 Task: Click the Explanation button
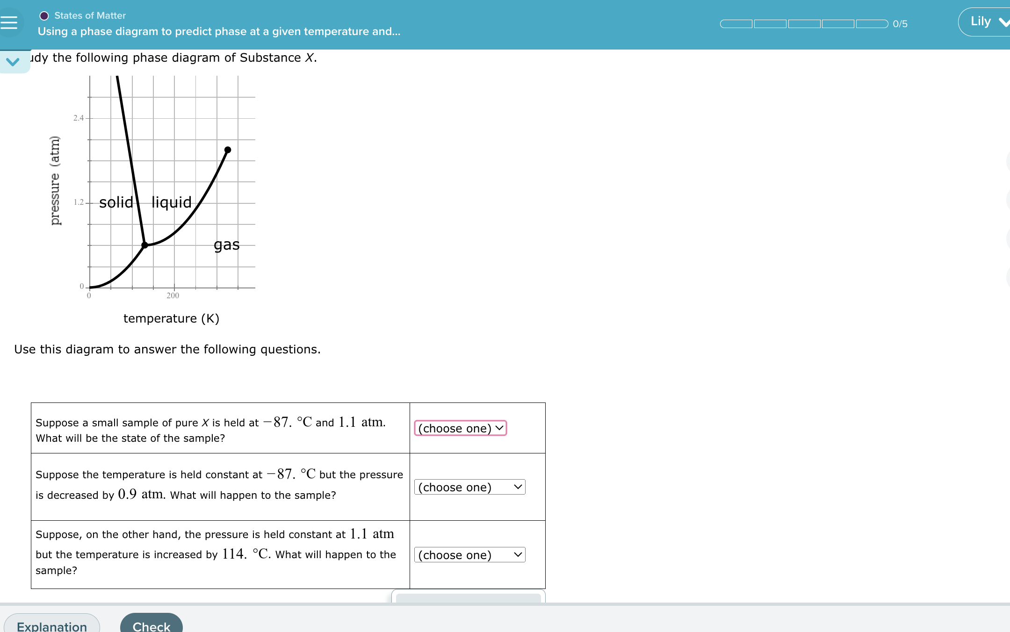pos(51,625)
